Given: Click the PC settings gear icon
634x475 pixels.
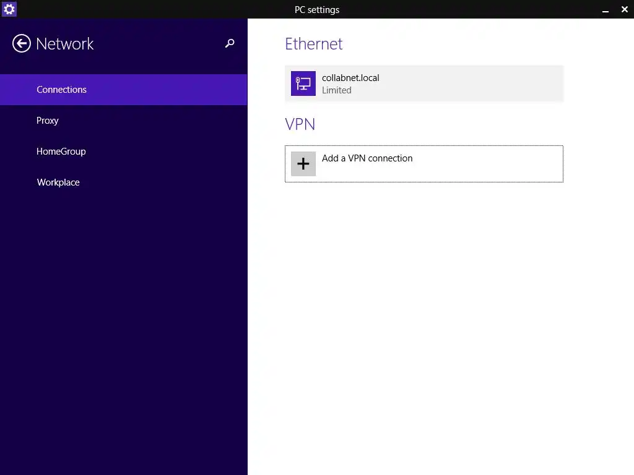Looking at the screenshot, I should [9, 9].
